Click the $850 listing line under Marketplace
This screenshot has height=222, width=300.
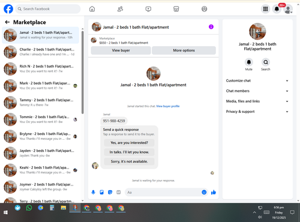click(x=124, y=43)
